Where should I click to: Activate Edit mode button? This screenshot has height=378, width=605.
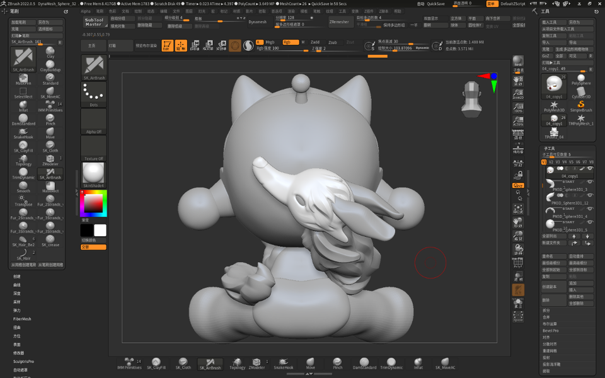coord(167,45)
